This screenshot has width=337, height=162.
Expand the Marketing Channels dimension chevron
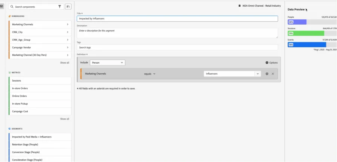click(x=67, y=25)
